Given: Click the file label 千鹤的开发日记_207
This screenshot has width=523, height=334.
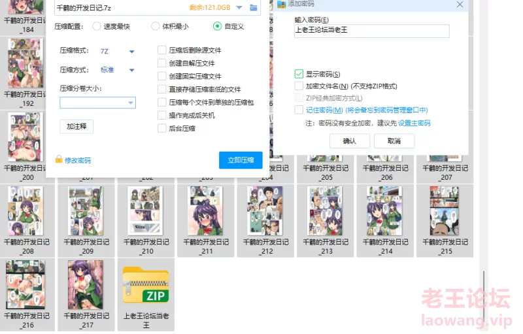Looking at the screenshot, I should click(x=445, y=173).
